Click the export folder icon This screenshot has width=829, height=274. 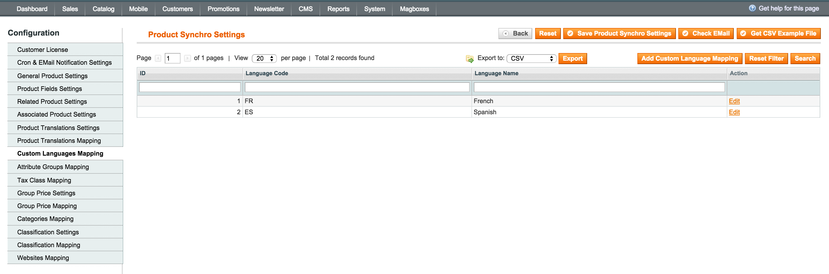[469, 59]
